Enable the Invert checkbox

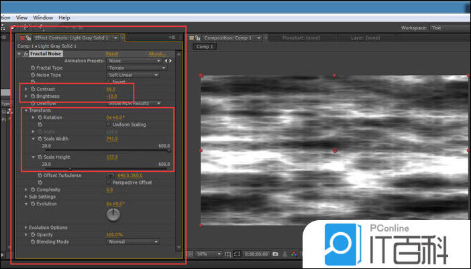click(x=109, y=82)
